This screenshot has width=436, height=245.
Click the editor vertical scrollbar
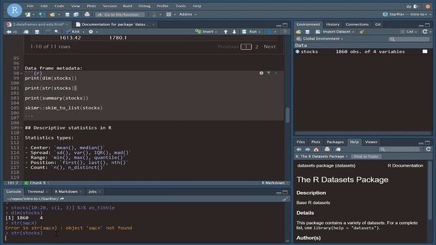pyautogui.click(x=287, y=115)
